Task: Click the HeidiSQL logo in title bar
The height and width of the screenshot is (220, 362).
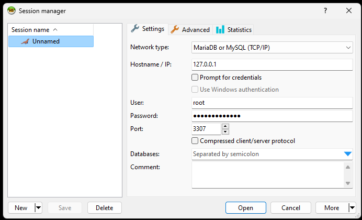Action: click(x=12, y=10)
